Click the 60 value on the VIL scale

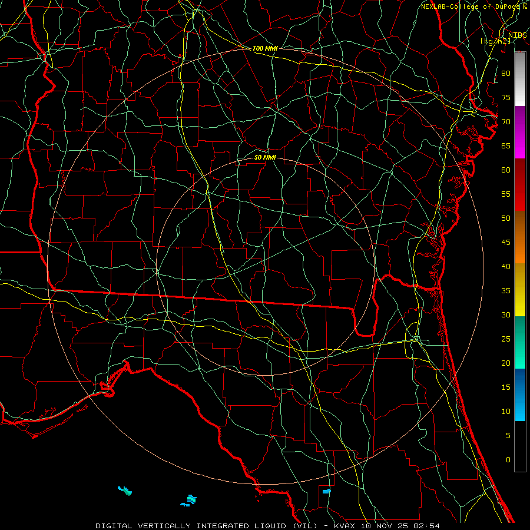[506, 170]
